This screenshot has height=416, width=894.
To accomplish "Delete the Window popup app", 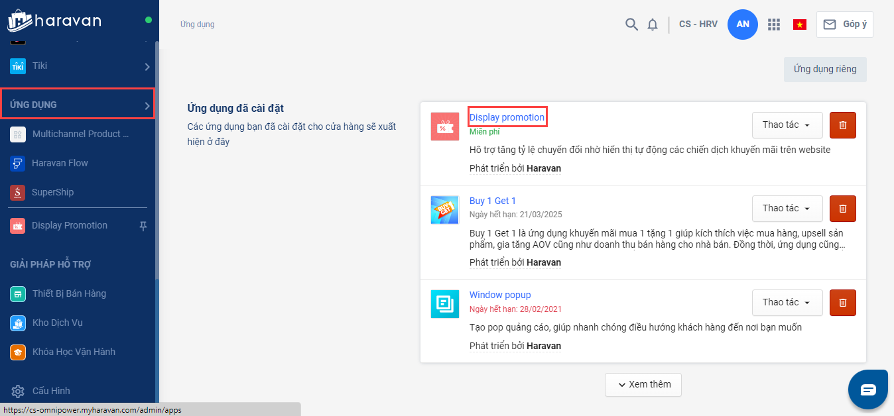I will pyautogui.click(x=843, y=303).
